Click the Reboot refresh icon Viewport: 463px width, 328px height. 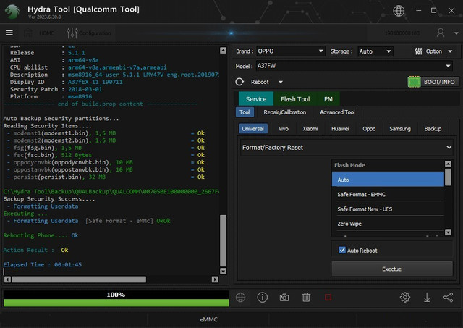[x=239, y=82]
